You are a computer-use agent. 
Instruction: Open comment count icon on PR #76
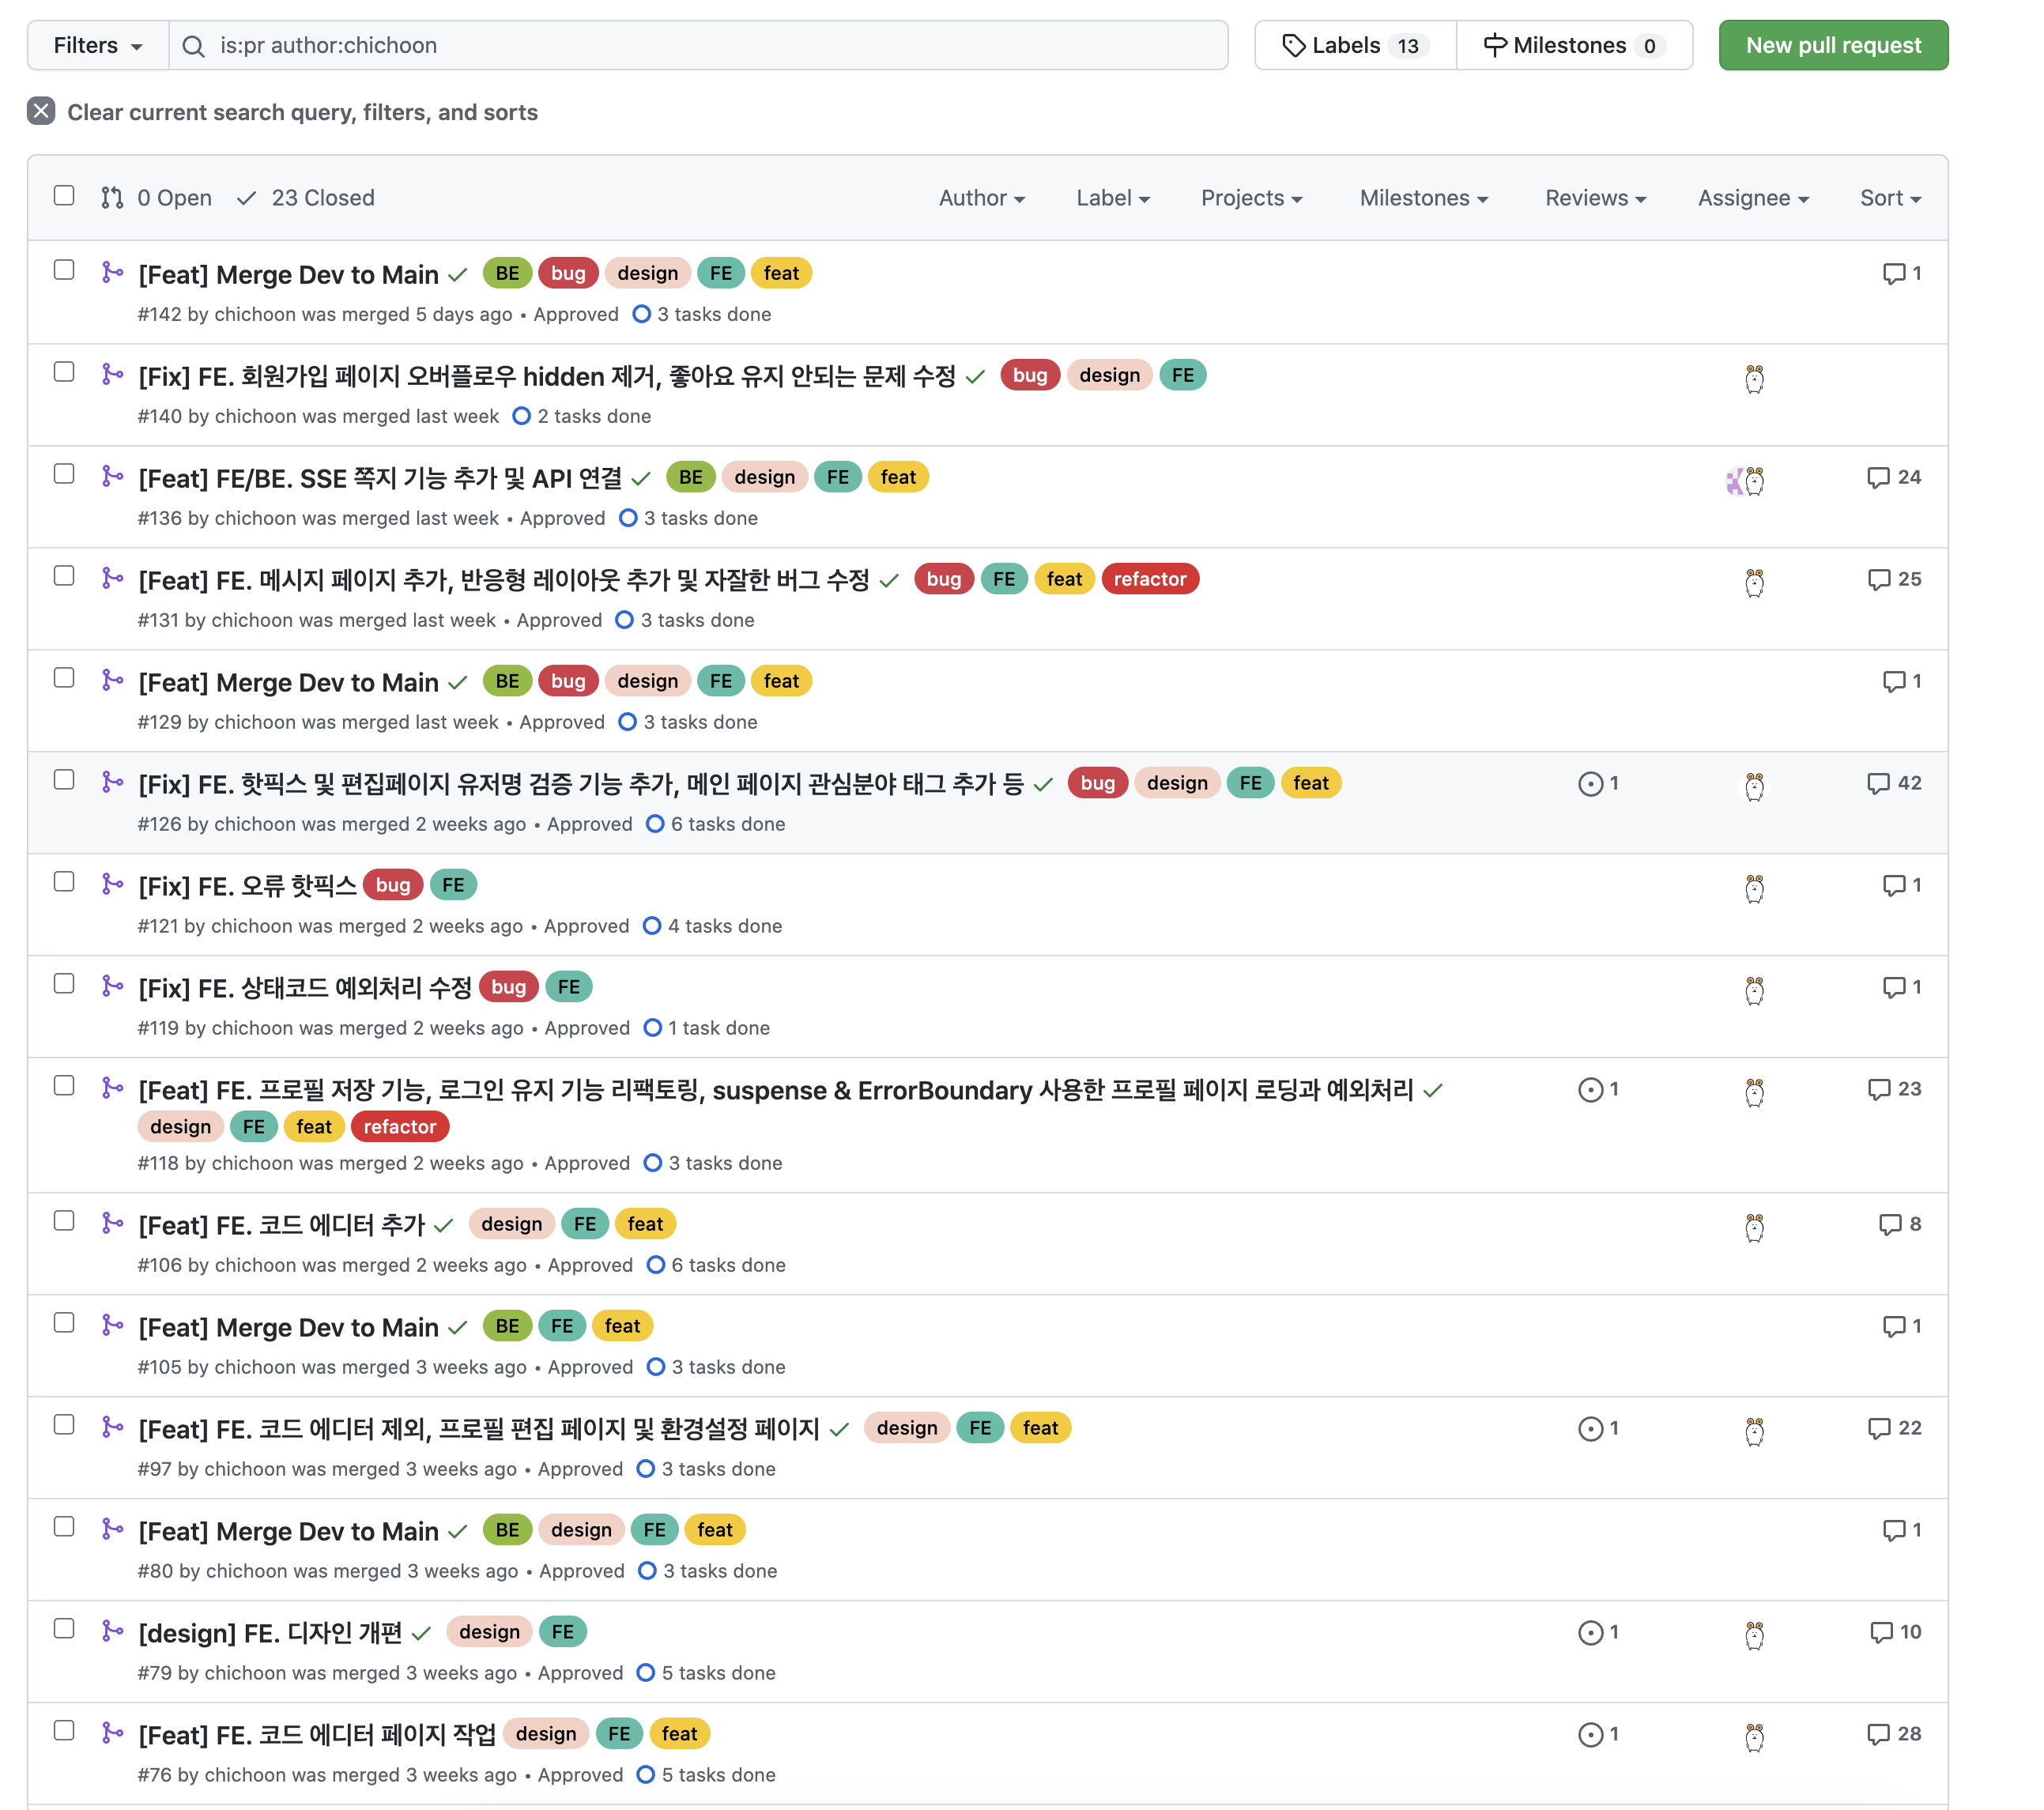[1877, 1734]
